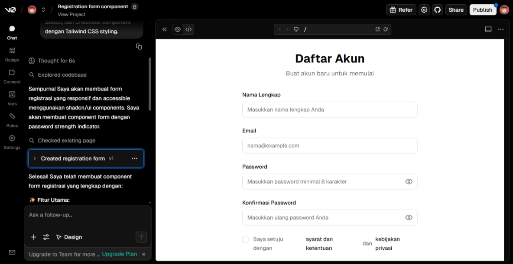Show password in Konfirmasi Password field
The image size is (513, 264).
pyautogui.click(x=409, y=218)
